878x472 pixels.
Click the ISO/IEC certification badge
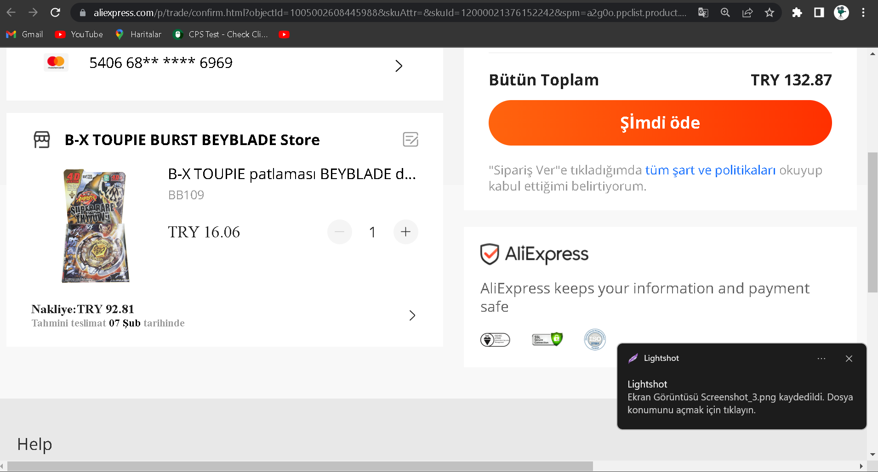pos(495,340)
